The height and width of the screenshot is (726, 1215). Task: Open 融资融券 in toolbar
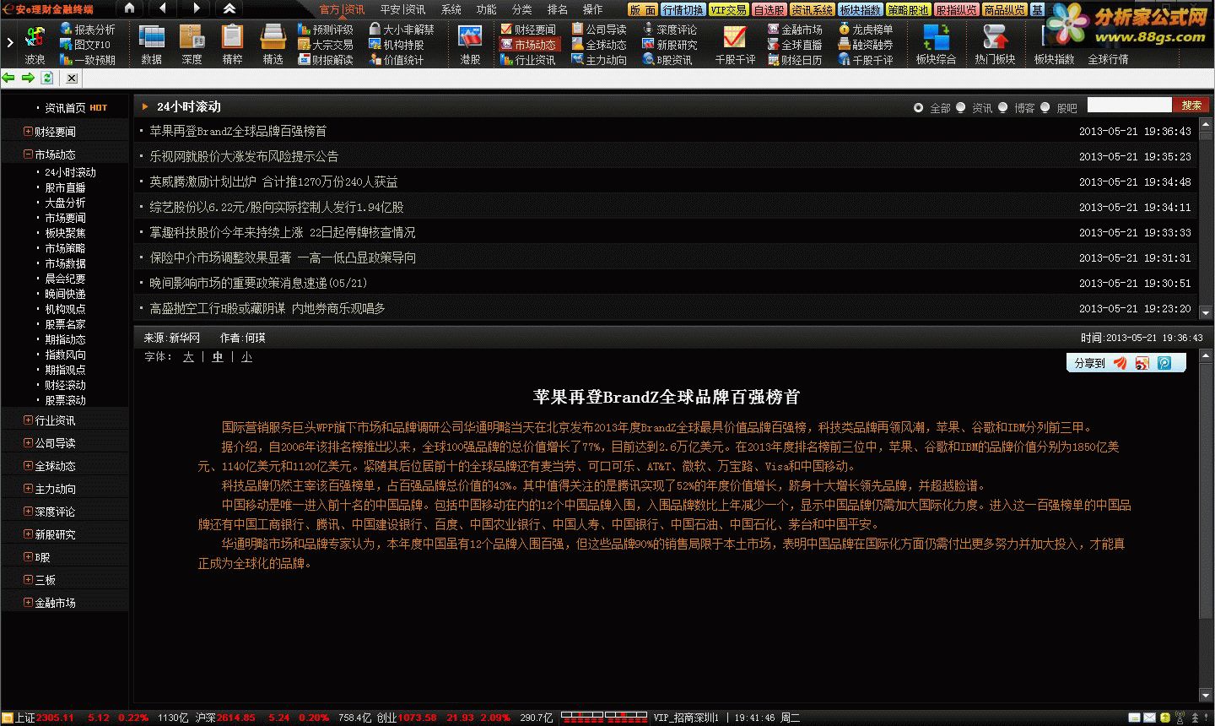click(x=866, y=45)
